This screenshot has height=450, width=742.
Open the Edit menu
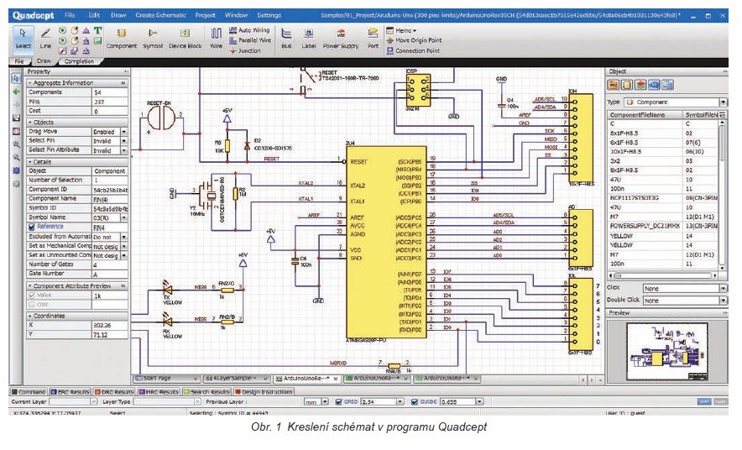point(94,15)
